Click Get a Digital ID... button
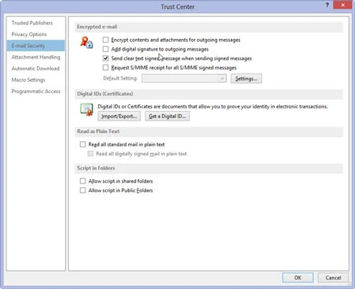355x289 pixels. pyautogui.click(x=167, y=116)
